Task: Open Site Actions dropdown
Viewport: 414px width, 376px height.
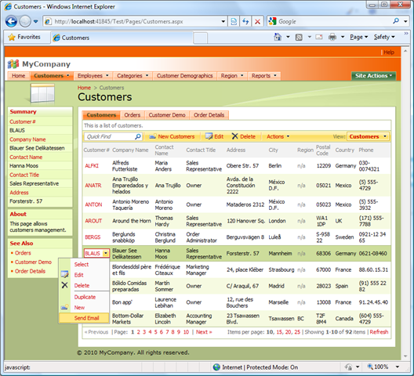Action: click(x=373, y=76)
